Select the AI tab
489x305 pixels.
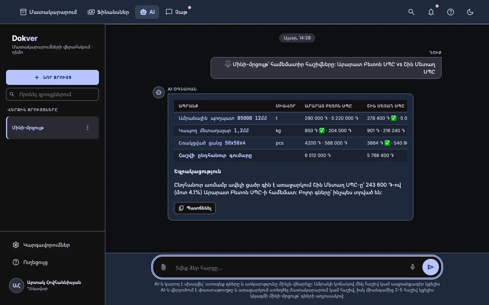pyautogui.click(x=147, y=12)
